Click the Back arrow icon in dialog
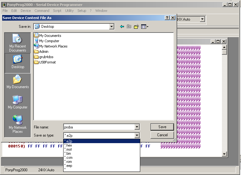This screenshot has height=175, width=241. click(x=122, y=27)
